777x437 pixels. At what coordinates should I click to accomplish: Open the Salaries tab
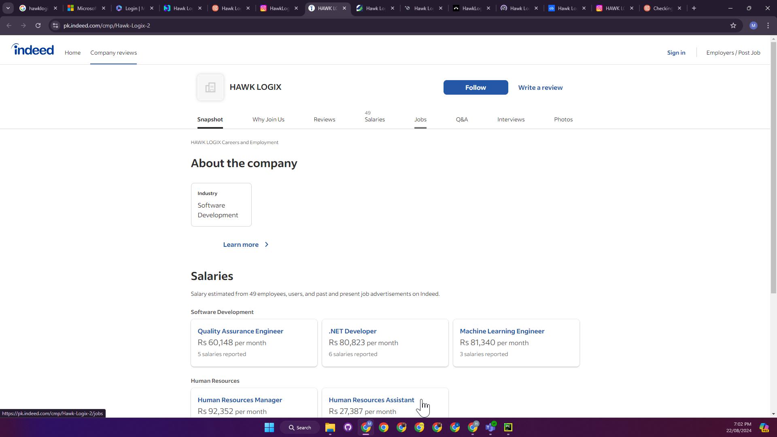click(x=375, y=119)
